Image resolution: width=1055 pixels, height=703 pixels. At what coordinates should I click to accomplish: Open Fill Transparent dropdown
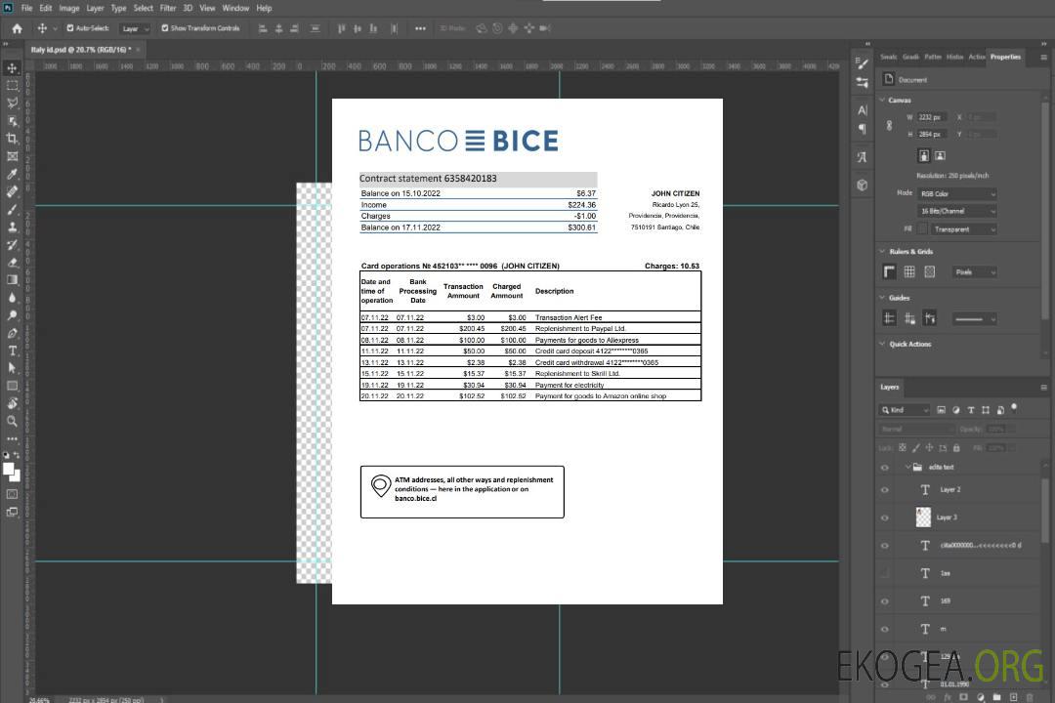[x=963, y=229]
